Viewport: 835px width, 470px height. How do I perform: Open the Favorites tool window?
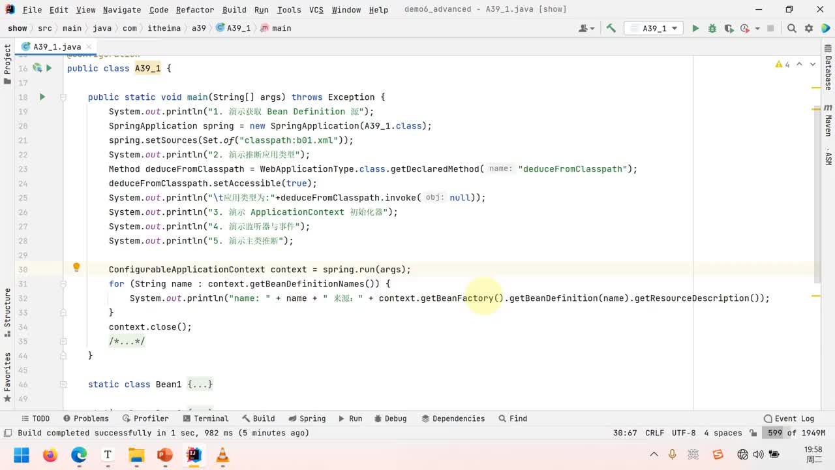coord(7,377)
